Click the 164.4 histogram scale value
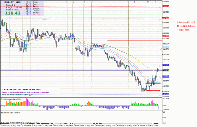The image size is (197, 127). click(x=166, y=99)
